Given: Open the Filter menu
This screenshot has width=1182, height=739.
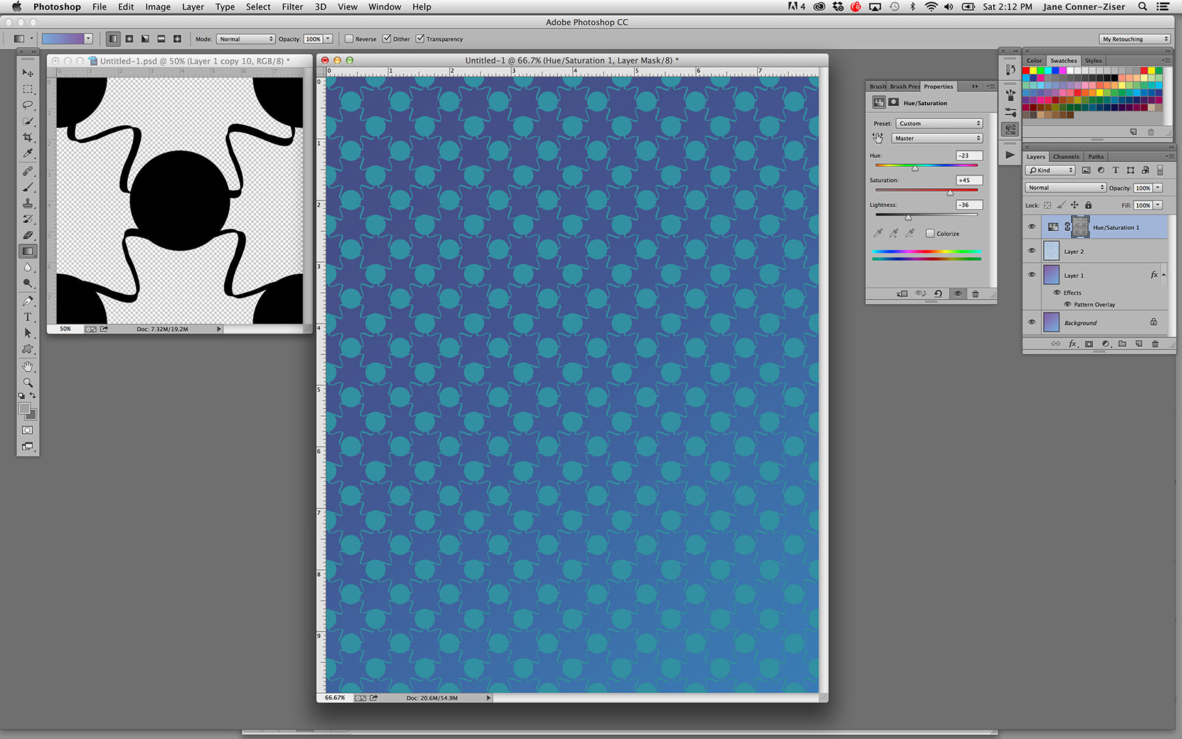Looking at the screenshot, I should (x=292, y=7).
